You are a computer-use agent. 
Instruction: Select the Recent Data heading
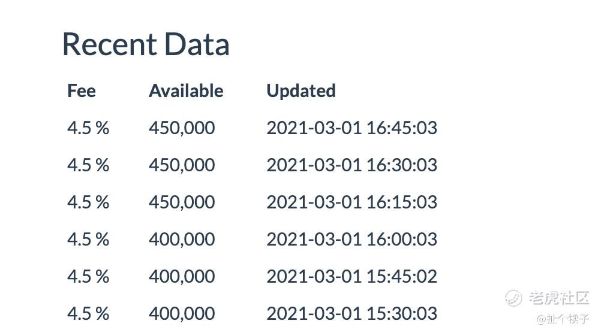pos(146,44)
